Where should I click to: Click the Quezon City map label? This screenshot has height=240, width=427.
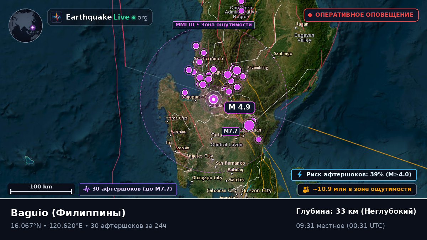pos(257,191)
